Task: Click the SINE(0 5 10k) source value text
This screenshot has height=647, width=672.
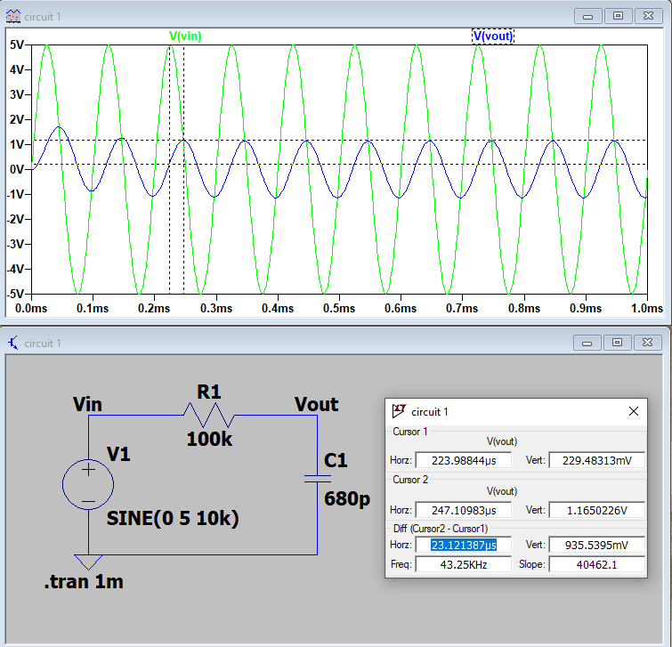Action: point(174,519)
